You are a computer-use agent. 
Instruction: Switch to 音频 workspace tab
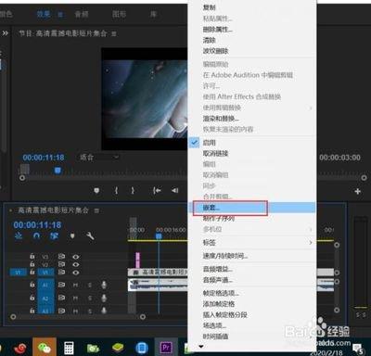pos(82,14)
